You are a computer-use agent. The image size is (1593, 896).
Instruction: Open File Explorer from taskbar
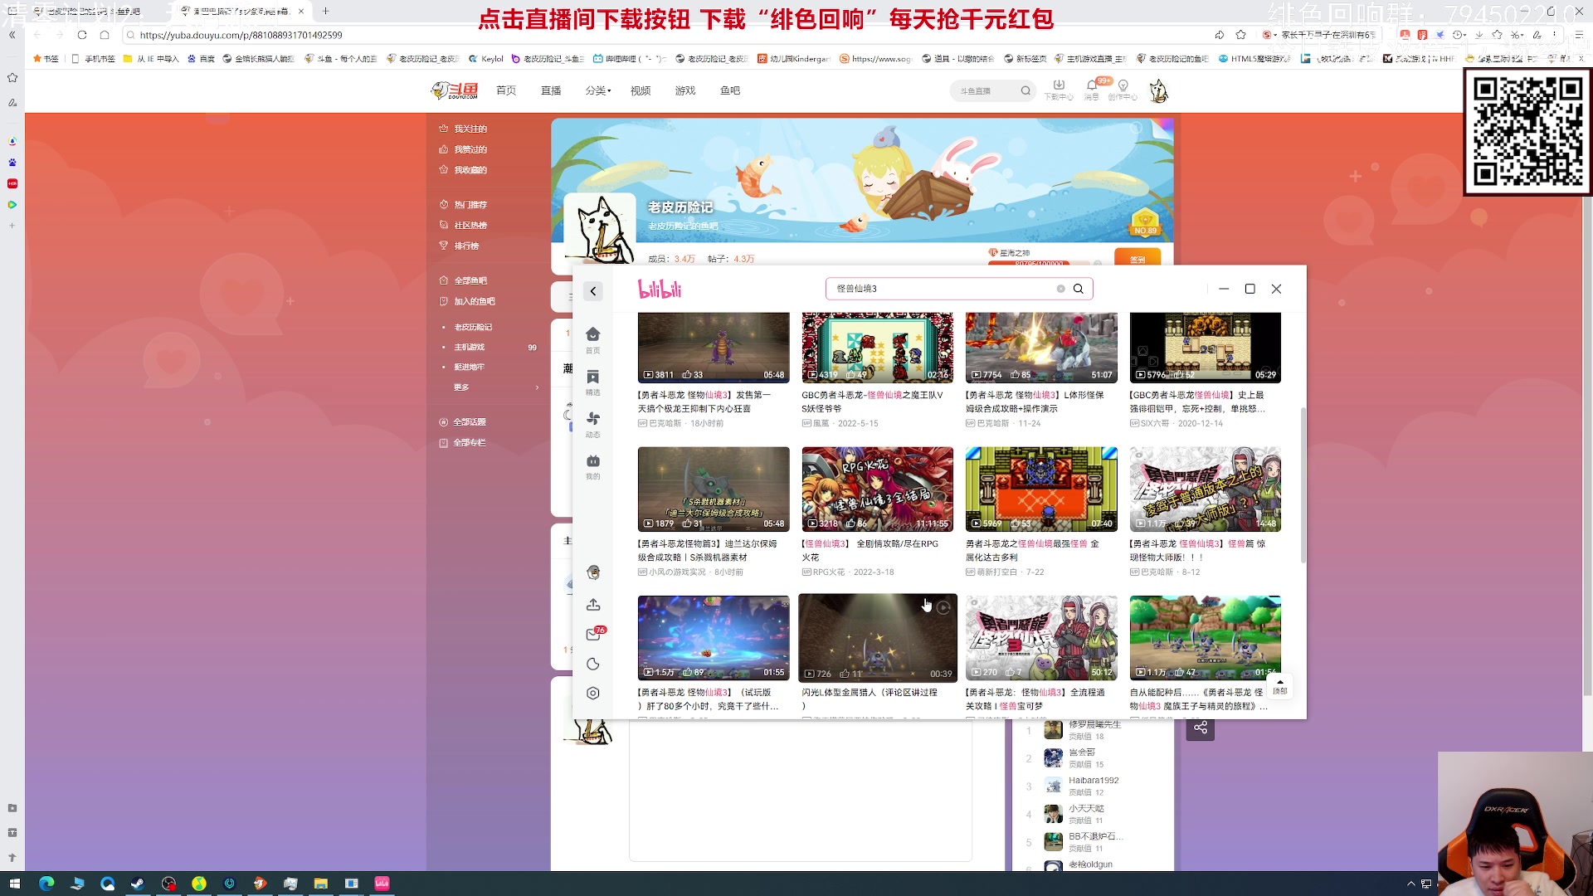320,884
